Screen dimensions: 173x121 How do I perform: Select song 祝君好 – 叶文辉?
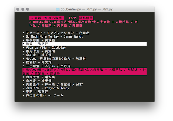37,62
